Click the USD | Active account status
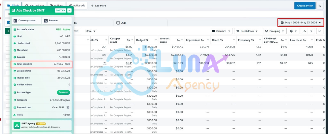 [x=63, y=29]
